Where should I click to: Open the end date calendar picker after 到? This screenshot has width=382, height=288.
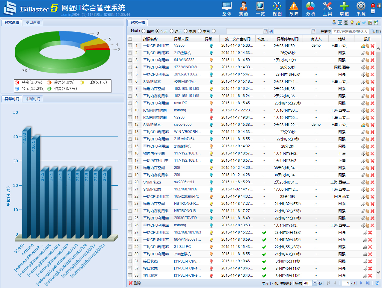313,31
